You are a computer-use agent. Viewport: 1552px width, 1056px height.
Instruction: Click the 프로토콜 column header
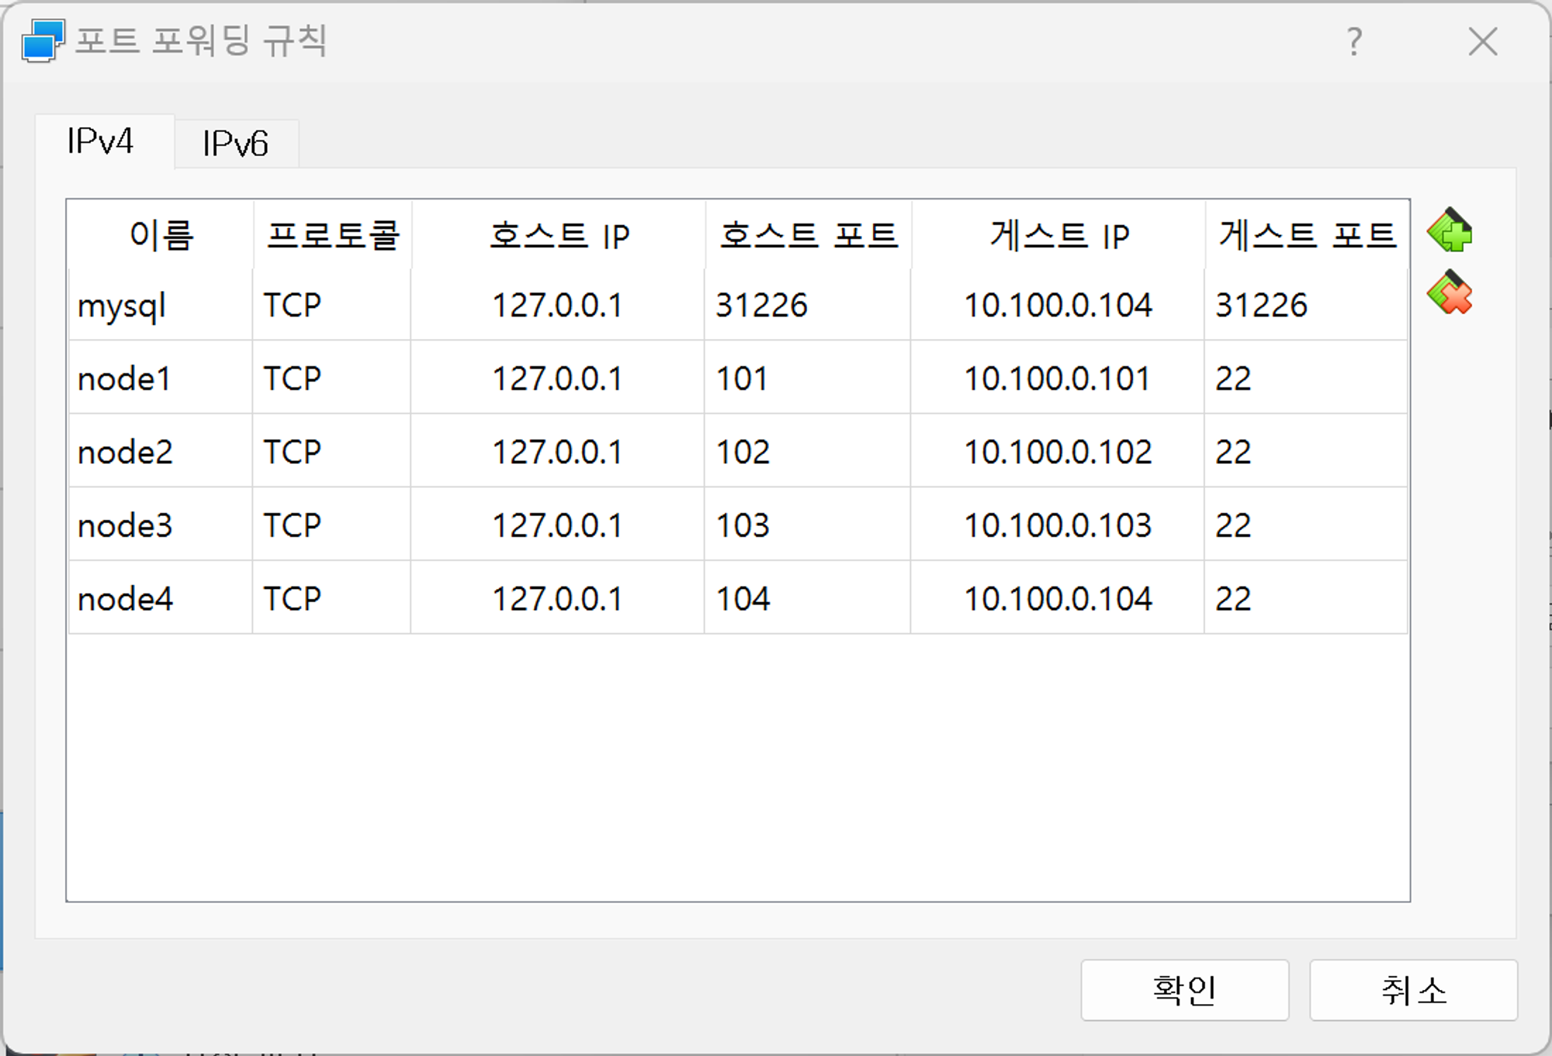(332, 235)
